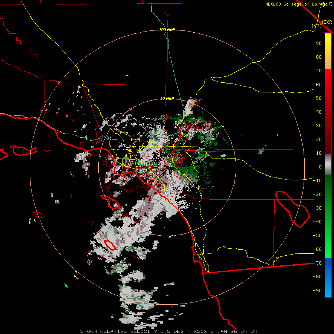
Task: Click the positive 40 scale label
Action: coord(319,112)
